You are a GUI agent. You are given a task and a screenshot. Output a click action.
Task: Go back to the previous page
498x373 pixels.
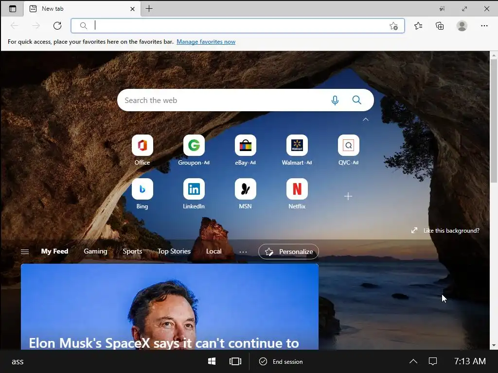point(15,26)
